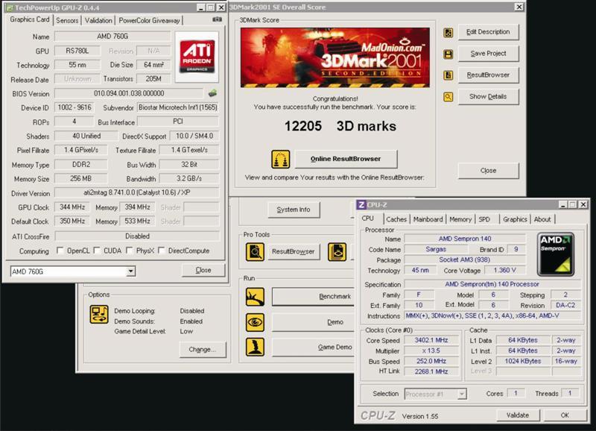The height and width of the screenshot is (431, 596).
Task: Close the 3DMark score dialog via Close button
Action: [x=488, y=171]
